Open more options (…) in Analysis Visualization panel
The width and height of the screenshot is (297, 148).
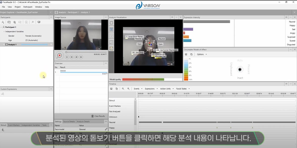[176, 17]
